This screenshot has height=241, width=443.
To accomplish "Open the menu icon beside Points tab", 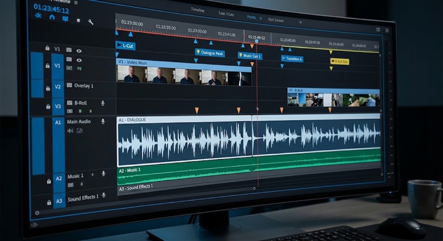I will 261,18.
